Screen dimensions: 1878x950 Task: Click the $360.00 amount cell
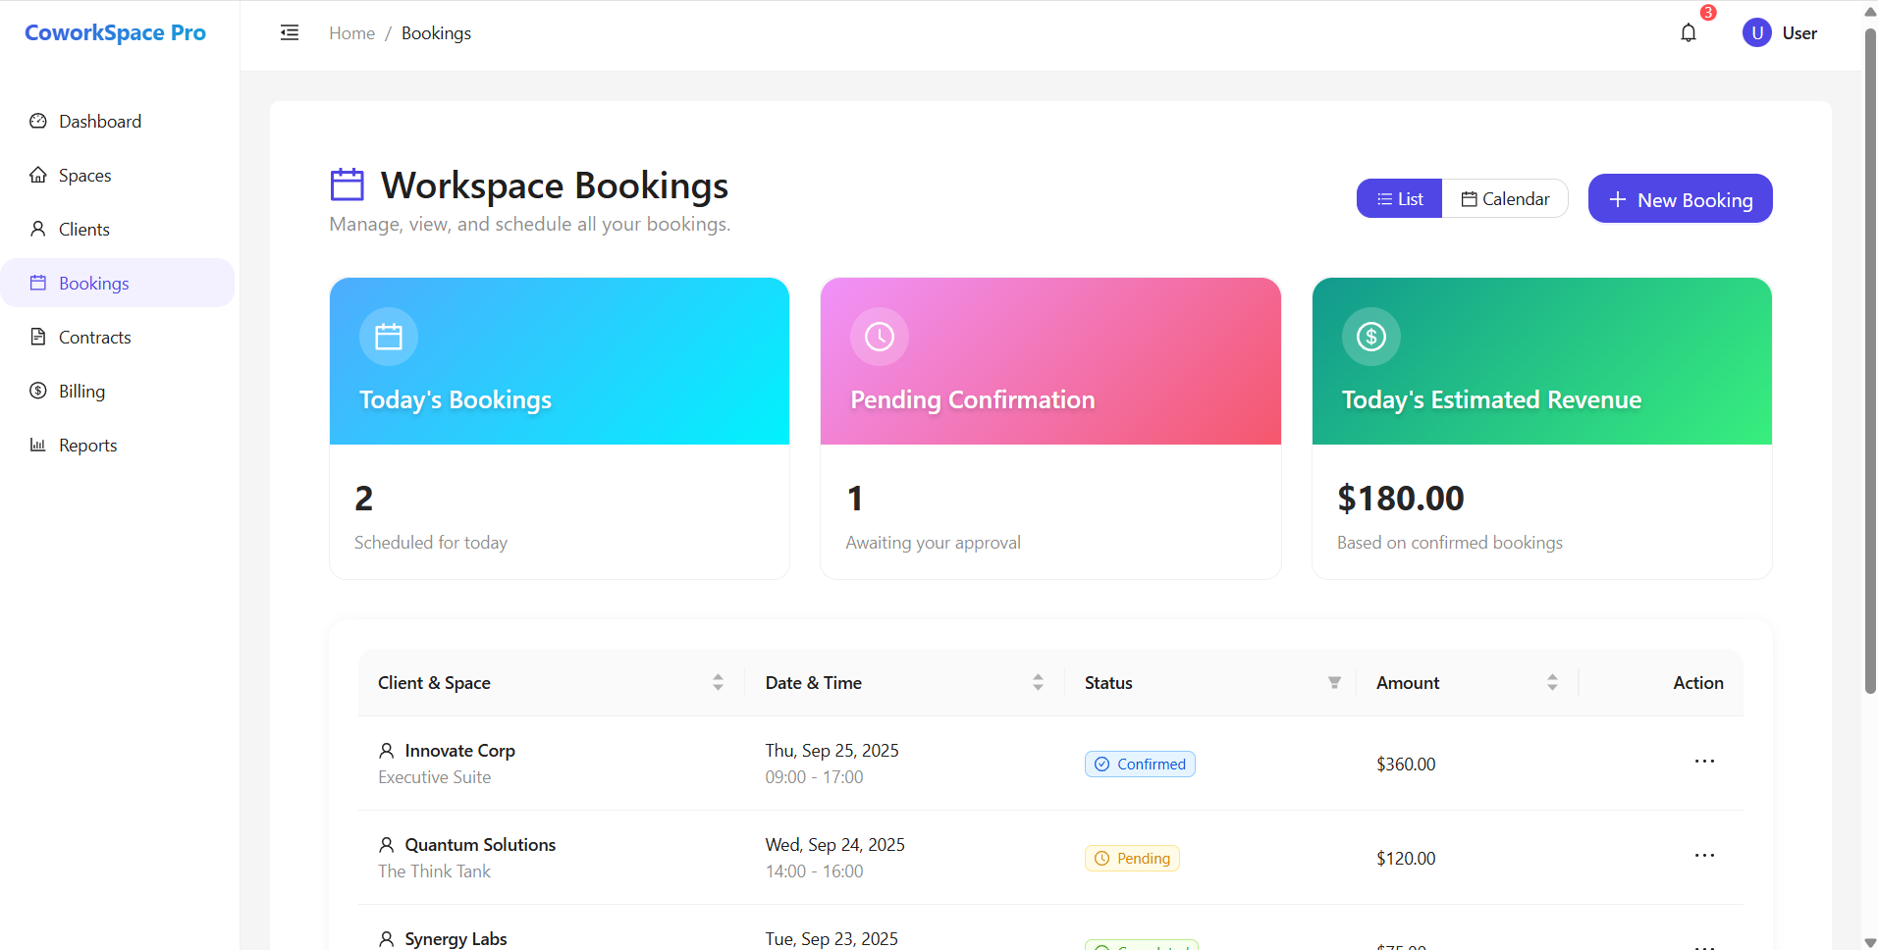[1406, 765]
